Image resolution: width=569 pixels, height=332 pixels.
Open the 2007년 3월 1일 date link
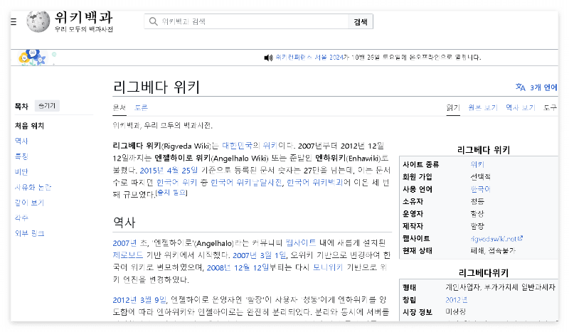pyautogui.click(x=260, y=255)
